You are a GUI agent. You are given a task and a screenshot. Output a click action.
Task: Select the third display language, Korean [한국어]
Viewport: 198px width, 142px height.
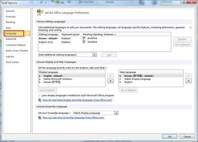pyautogui.click(x=72, y=82)
